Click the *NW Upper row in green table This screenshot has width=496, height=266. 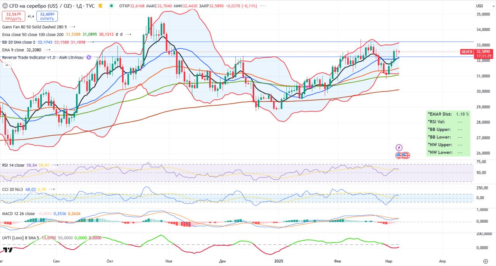click(x=448, y=145)
